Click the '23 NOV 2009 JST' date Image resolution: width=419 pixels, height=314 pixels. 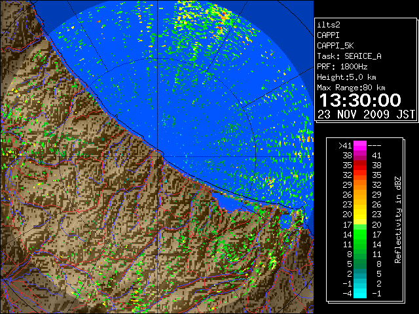tap(366, 114)
